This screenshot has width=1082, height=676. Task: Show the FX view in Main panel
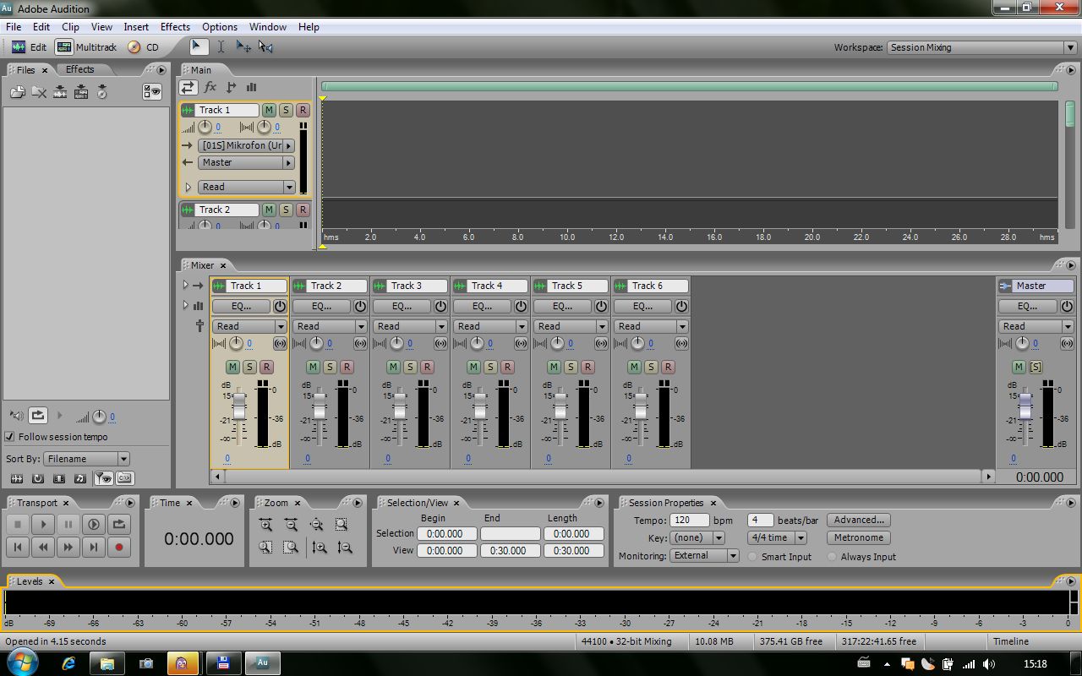[210, 87]
